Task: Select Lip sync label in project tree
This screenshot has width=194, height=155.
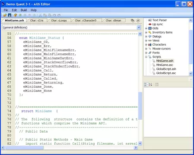Action: (x=158, y=24)
